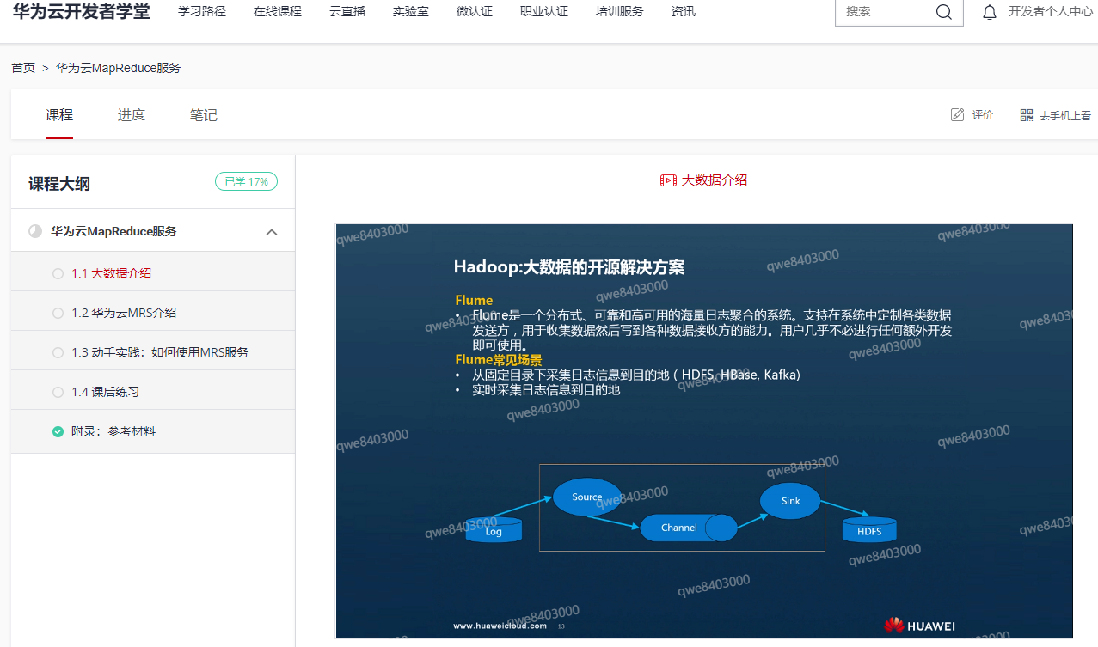Click the HDFS cylinder in the diagram
This screenshot has height=647, width=1098.
(x=869, y=530)
